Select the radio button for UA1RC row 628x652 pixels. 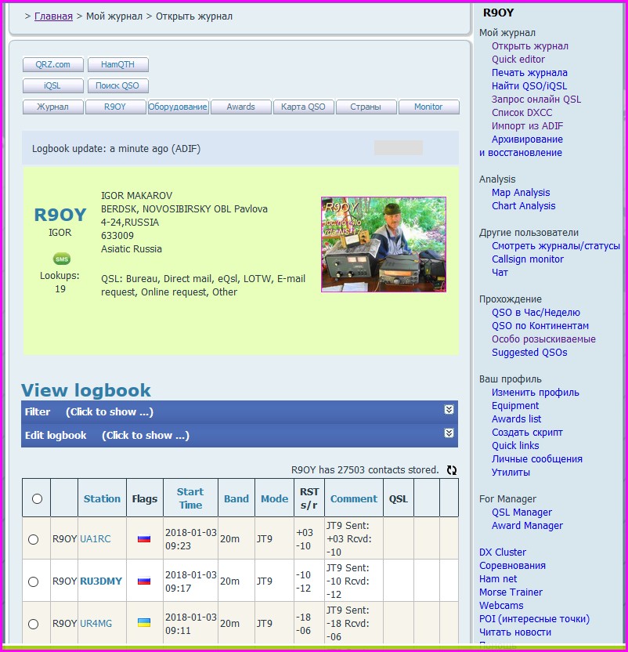[x=33, y=539]
